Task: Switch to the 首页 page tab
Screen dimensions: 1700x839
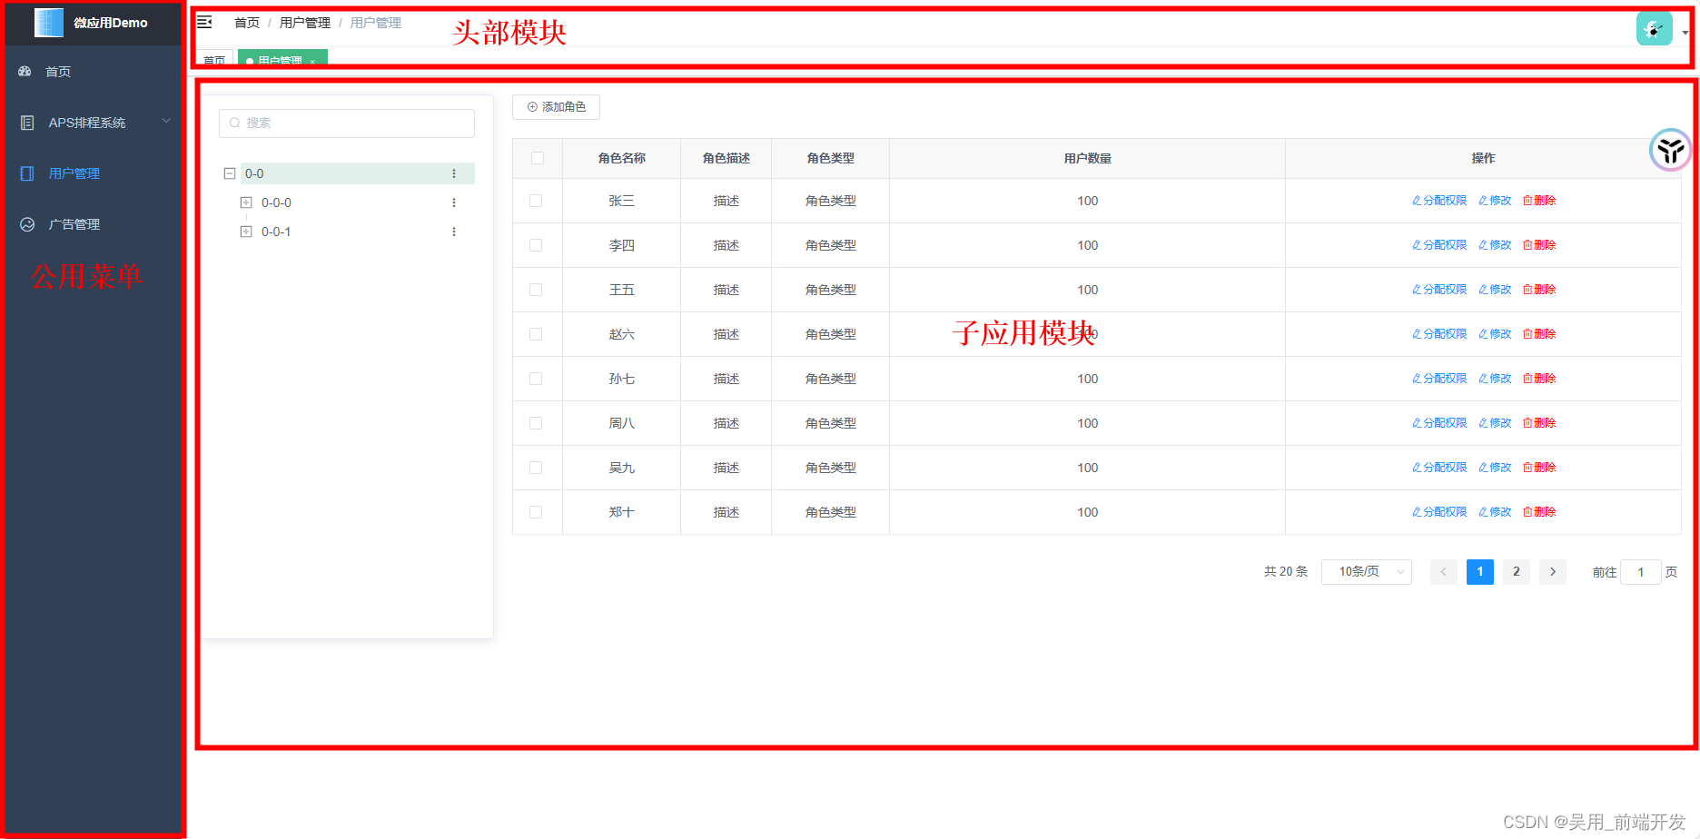Action: 214,60
